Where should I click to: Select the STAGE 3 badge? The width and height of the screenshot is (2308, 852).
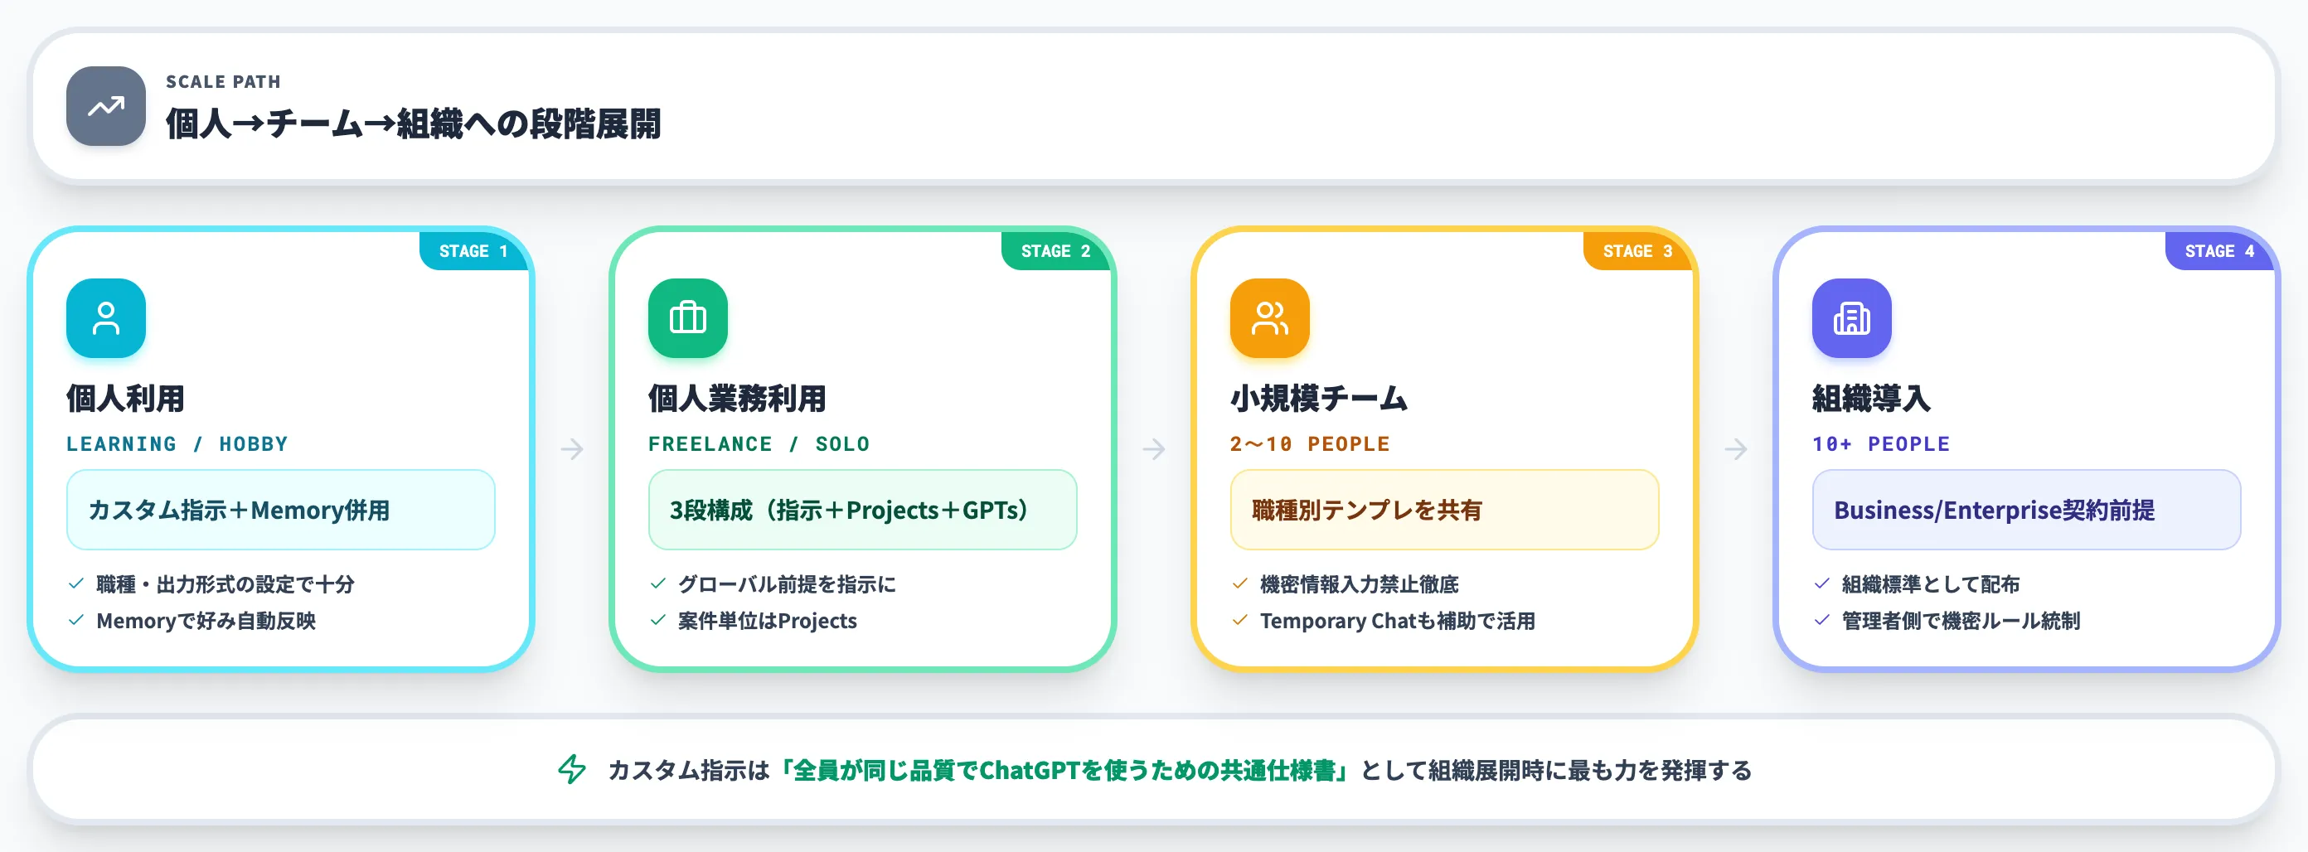[1638, 251]
